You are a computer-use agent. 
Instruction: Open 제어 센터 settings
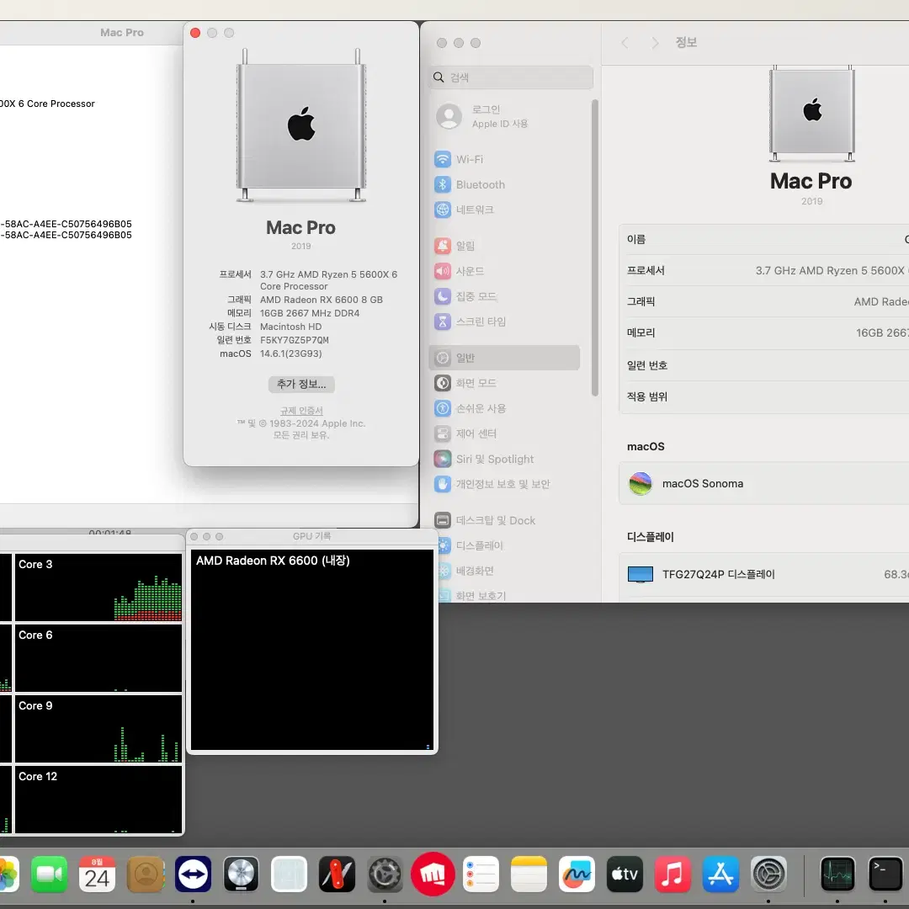coord(504,433)
